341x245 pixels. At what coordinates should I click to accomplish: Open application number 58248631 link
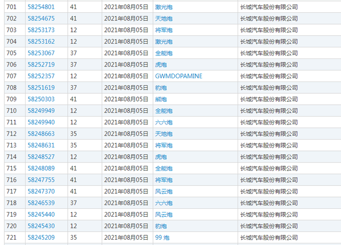tap(41, 145)
